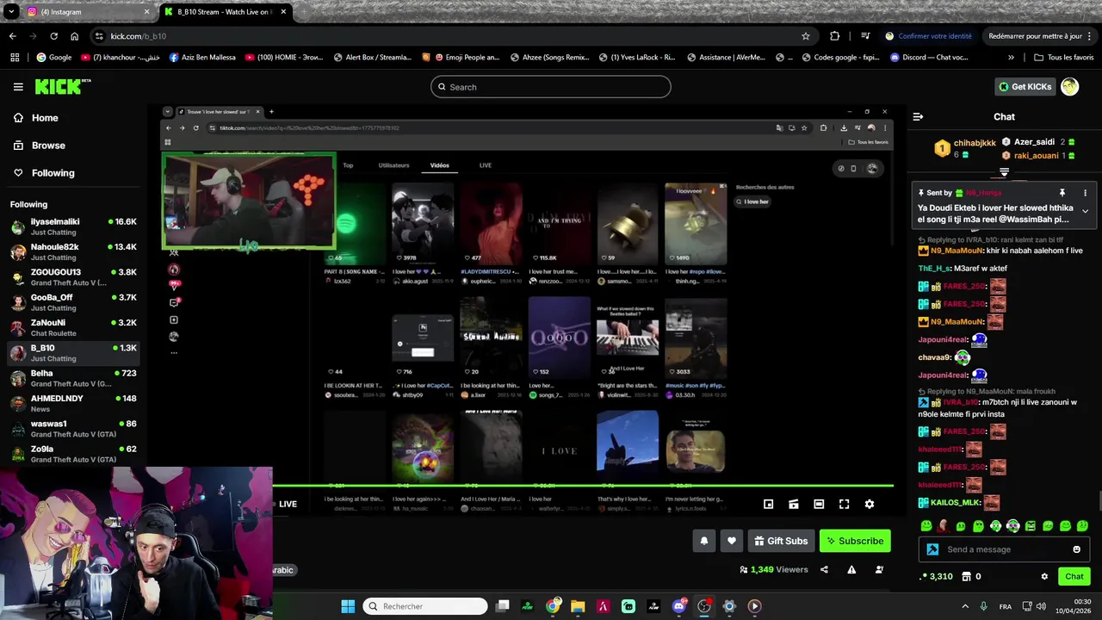Open Discord from the taskbar

(679, 606)
